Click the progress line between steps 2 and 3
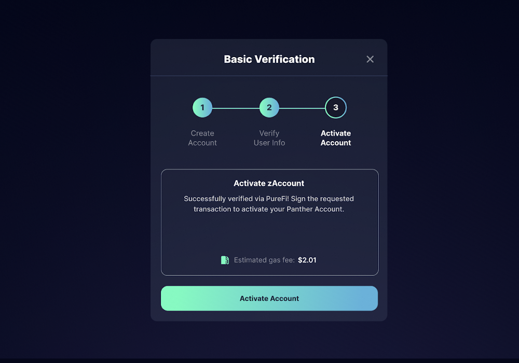This screenshot has width=519, height=363. click(302, 108)
